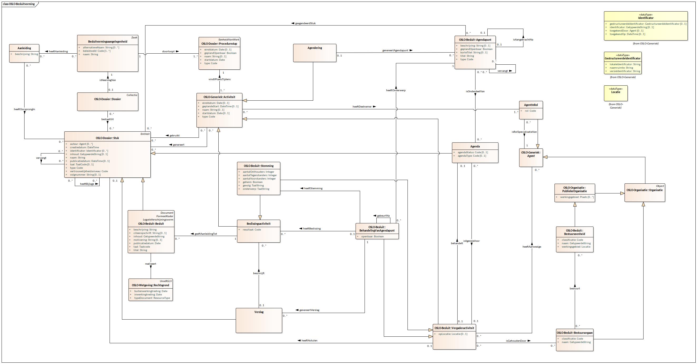The width and height of the screenshot is (697, 364).
Task: Click the Identificator dataType box
Action: [646, 18]
